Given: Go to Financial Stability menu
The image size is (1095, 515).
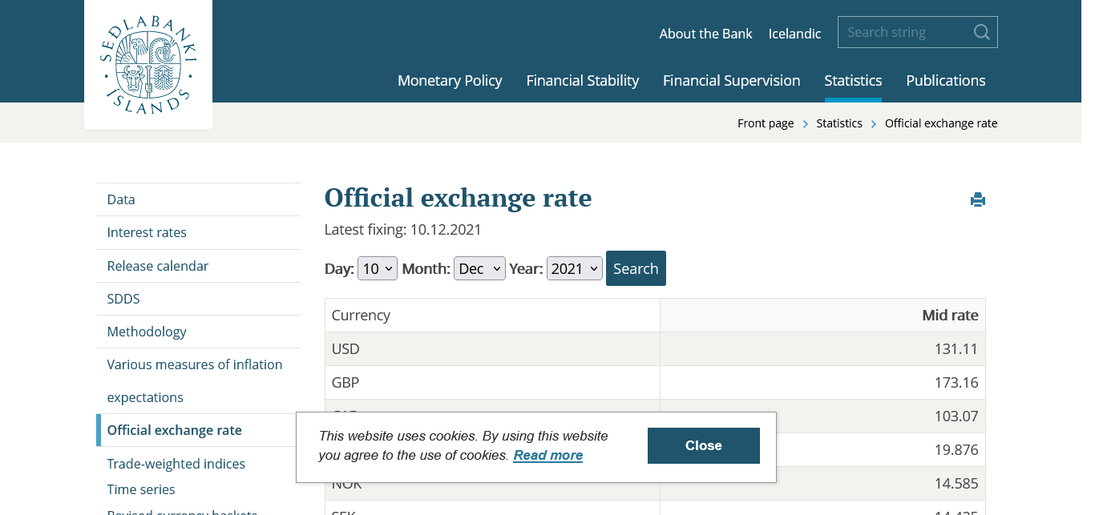Looking at the screenshot, I should tap(582, 80).
